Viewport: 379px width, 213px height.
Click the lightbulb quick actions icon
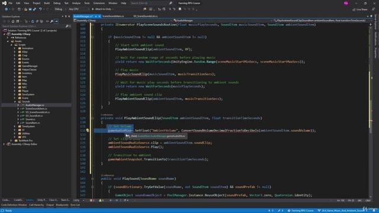pyautogui.click(x=88, y=131)
